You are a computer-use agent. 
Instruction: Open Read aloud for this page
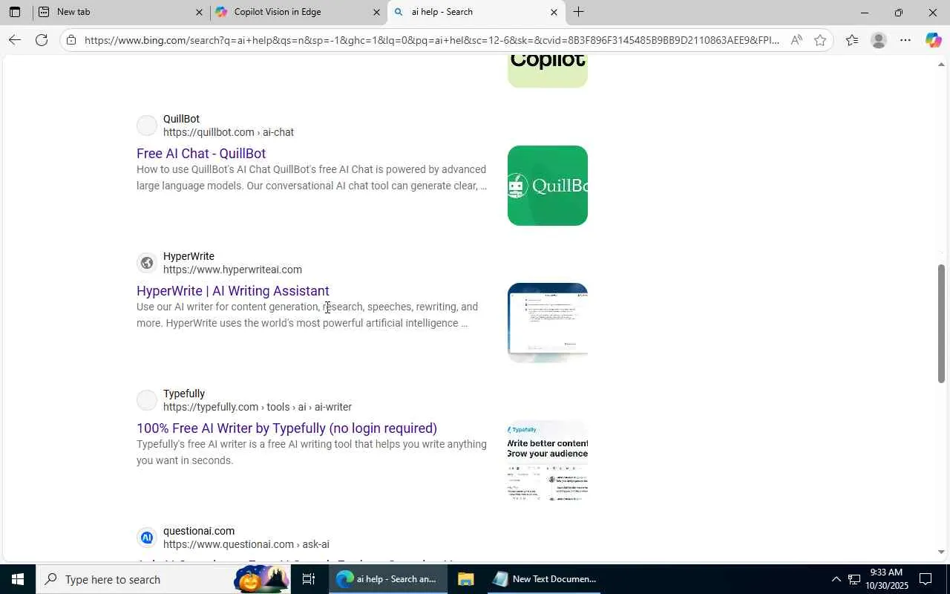click(x=796, y=40)
